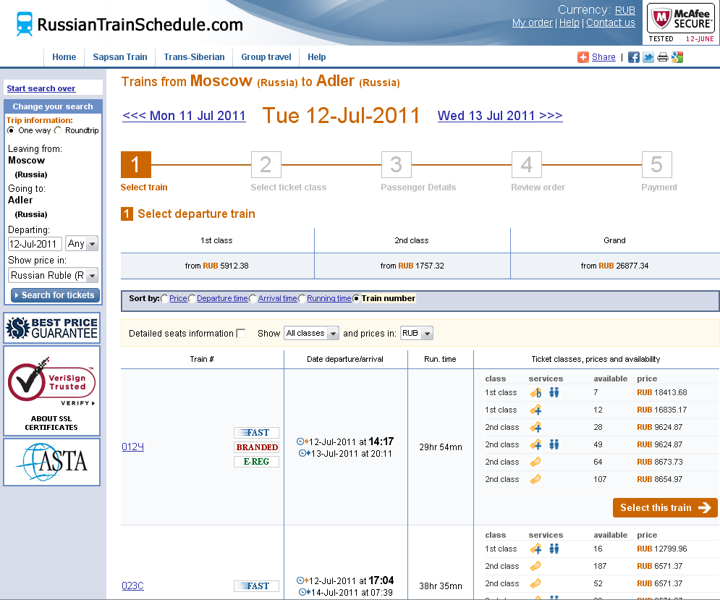Open the All classes dropdown
This screenshot has height=600, width=720.
pos(311,334)
